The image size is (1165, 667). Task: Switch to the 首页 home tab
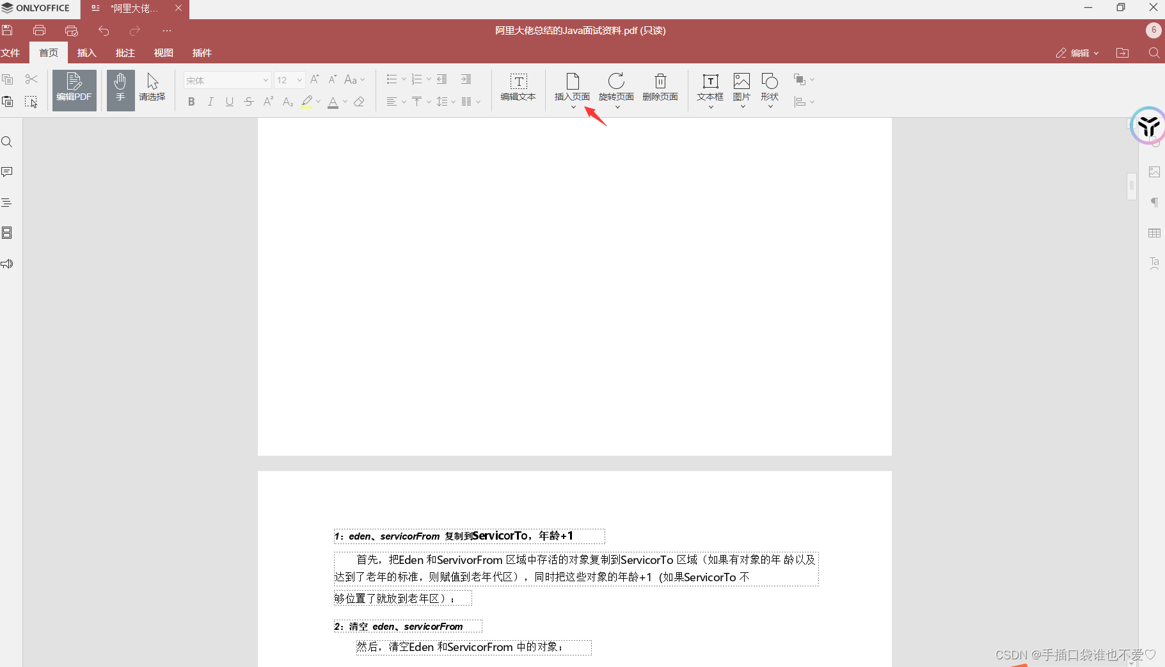tap(49, 52)
